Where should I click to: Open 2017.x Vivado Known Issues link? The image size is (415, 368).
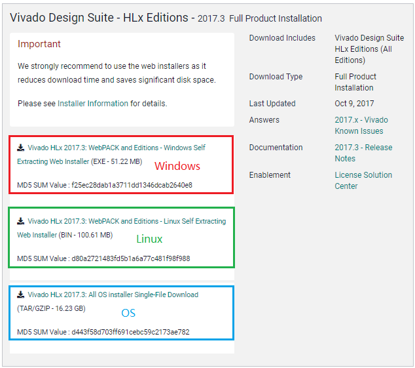(x=361, y=125)
